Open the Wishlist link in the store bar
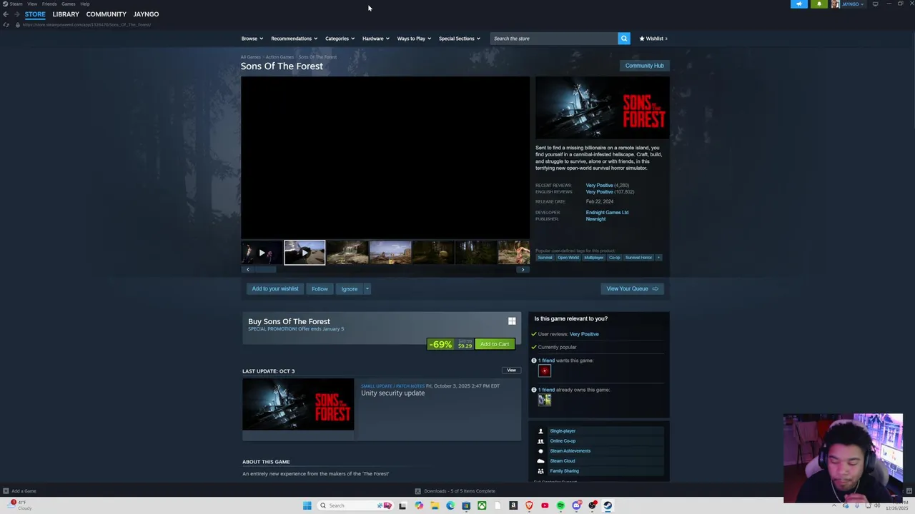Screen dimensions: 915x514 point(653,39)
